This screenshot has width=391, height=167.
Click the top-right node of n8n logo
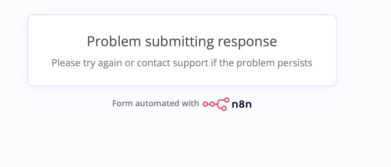click(227, 100)
